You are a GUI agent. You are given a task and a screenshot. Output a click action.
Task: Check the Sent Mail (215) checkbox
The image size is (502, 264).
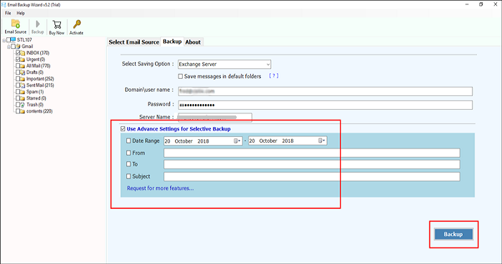click(x=18, y=85)
